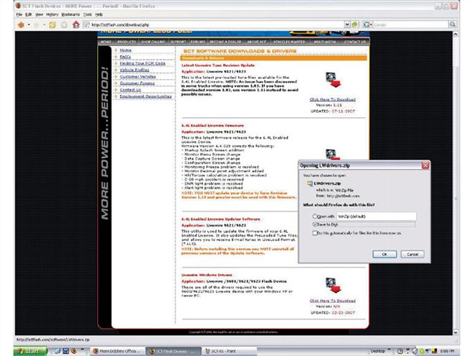The height and width of the screenshot is (356, 475).
Task: Click CONTACT US in the site navigation bar
Action: [x=355, y=42]
